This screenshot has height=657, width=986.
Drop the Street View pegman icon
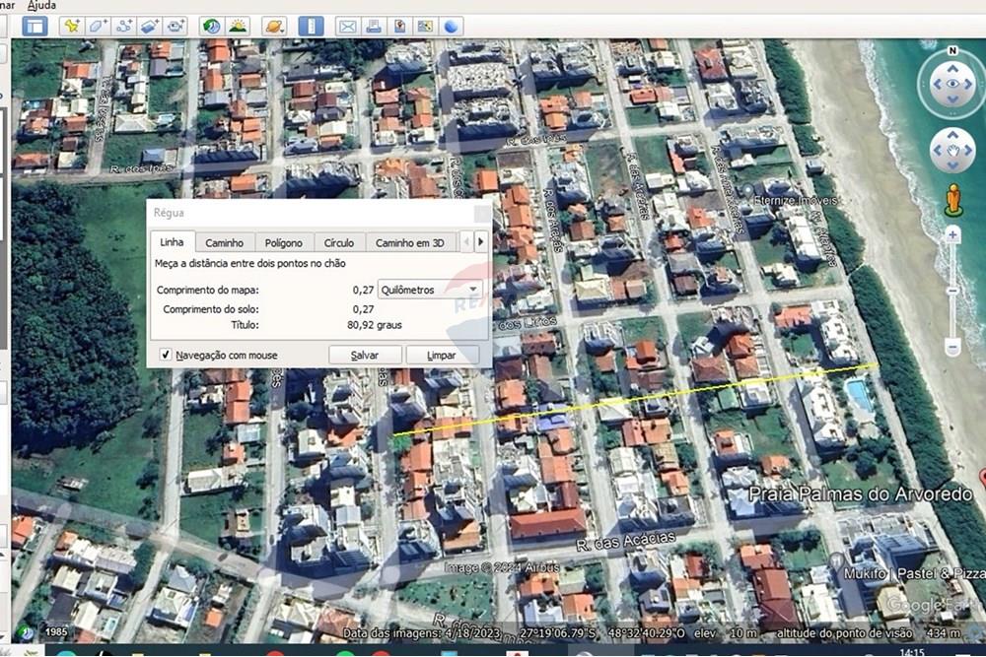click(952, 199)
